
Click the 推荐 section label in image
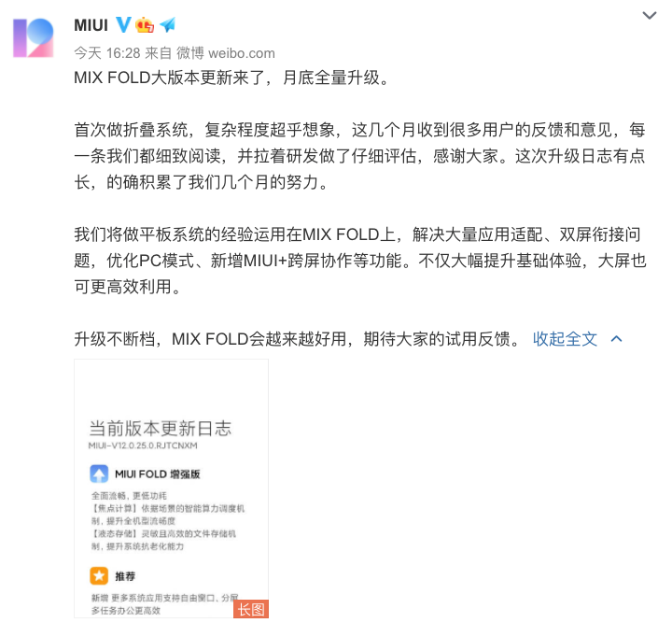(x=125, y=576)
